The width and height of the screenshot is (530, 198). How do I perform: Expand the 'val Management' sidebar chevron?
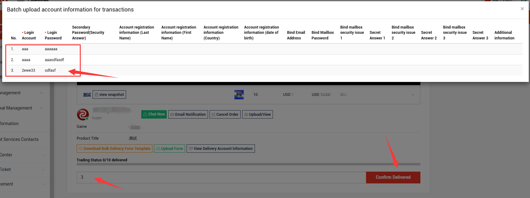coord(42,108)
